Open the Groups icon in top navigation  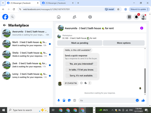[x=90, y=17]
